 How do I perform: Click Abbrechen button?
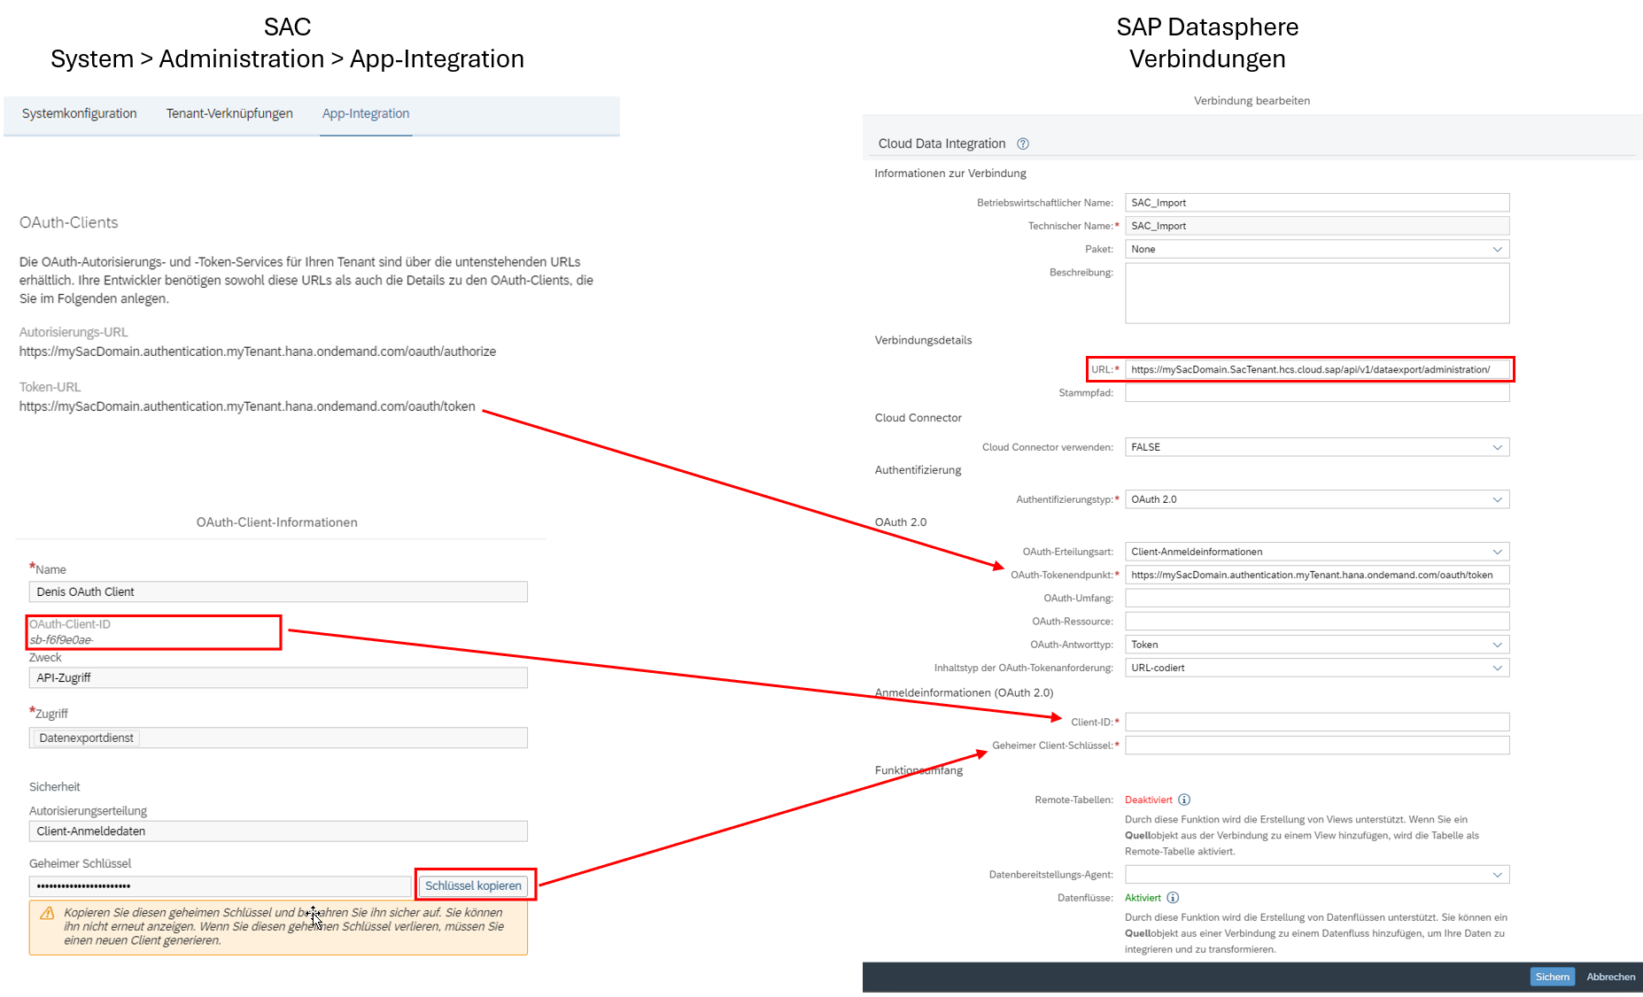[1610, 977]
